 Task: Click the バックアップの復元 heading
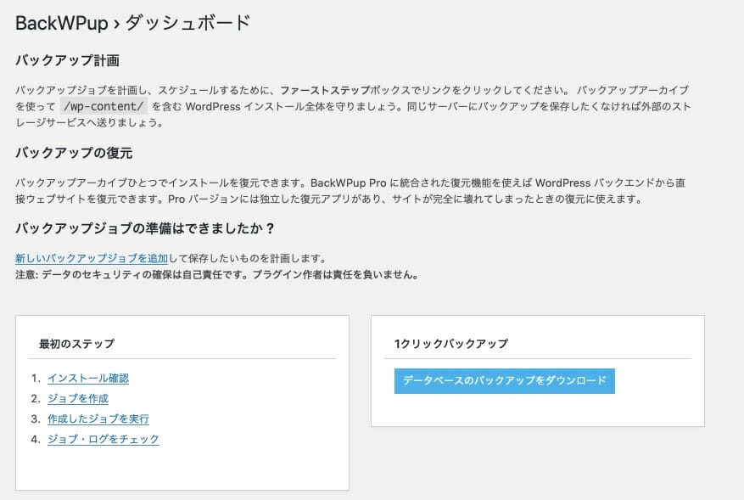tap(74, 153)
